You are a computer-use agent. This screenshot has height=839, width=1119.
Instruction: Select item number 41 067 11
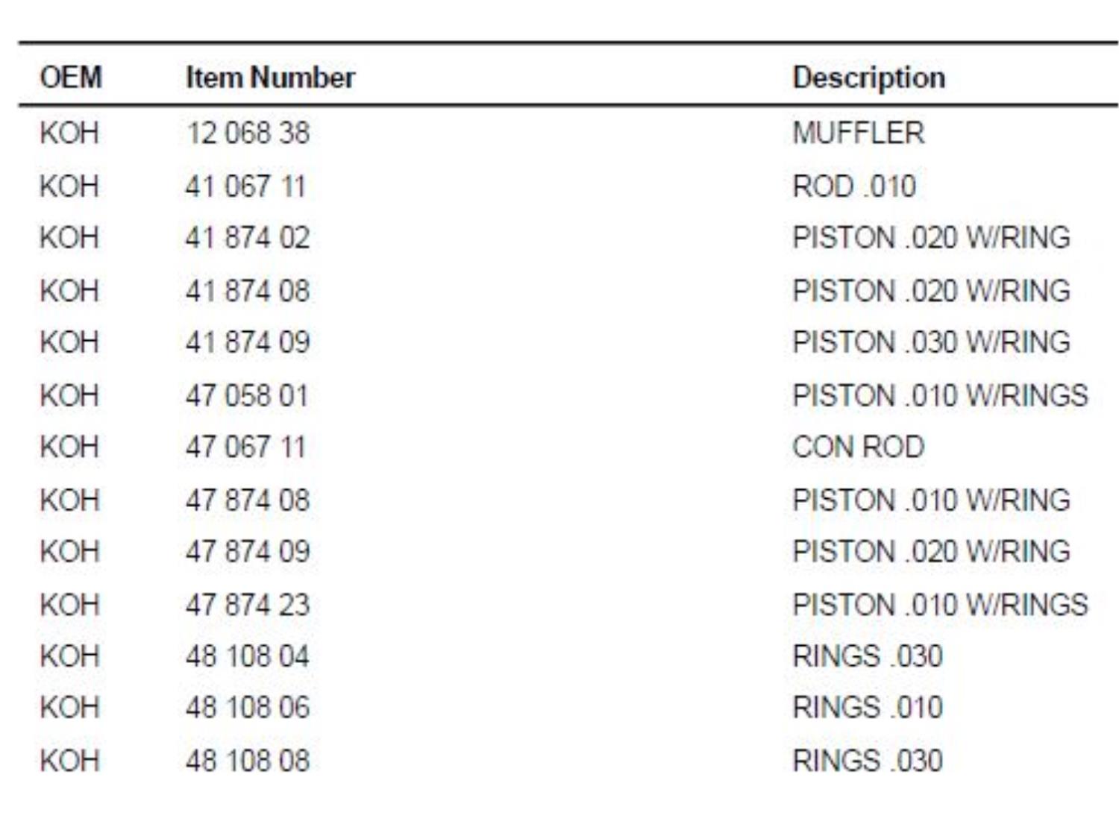point(246,186)
